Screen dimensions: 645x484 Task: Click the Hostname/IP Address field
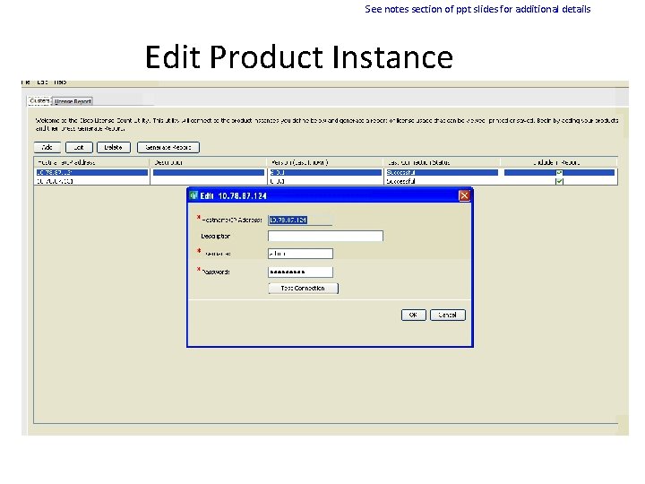pos(300,220)
